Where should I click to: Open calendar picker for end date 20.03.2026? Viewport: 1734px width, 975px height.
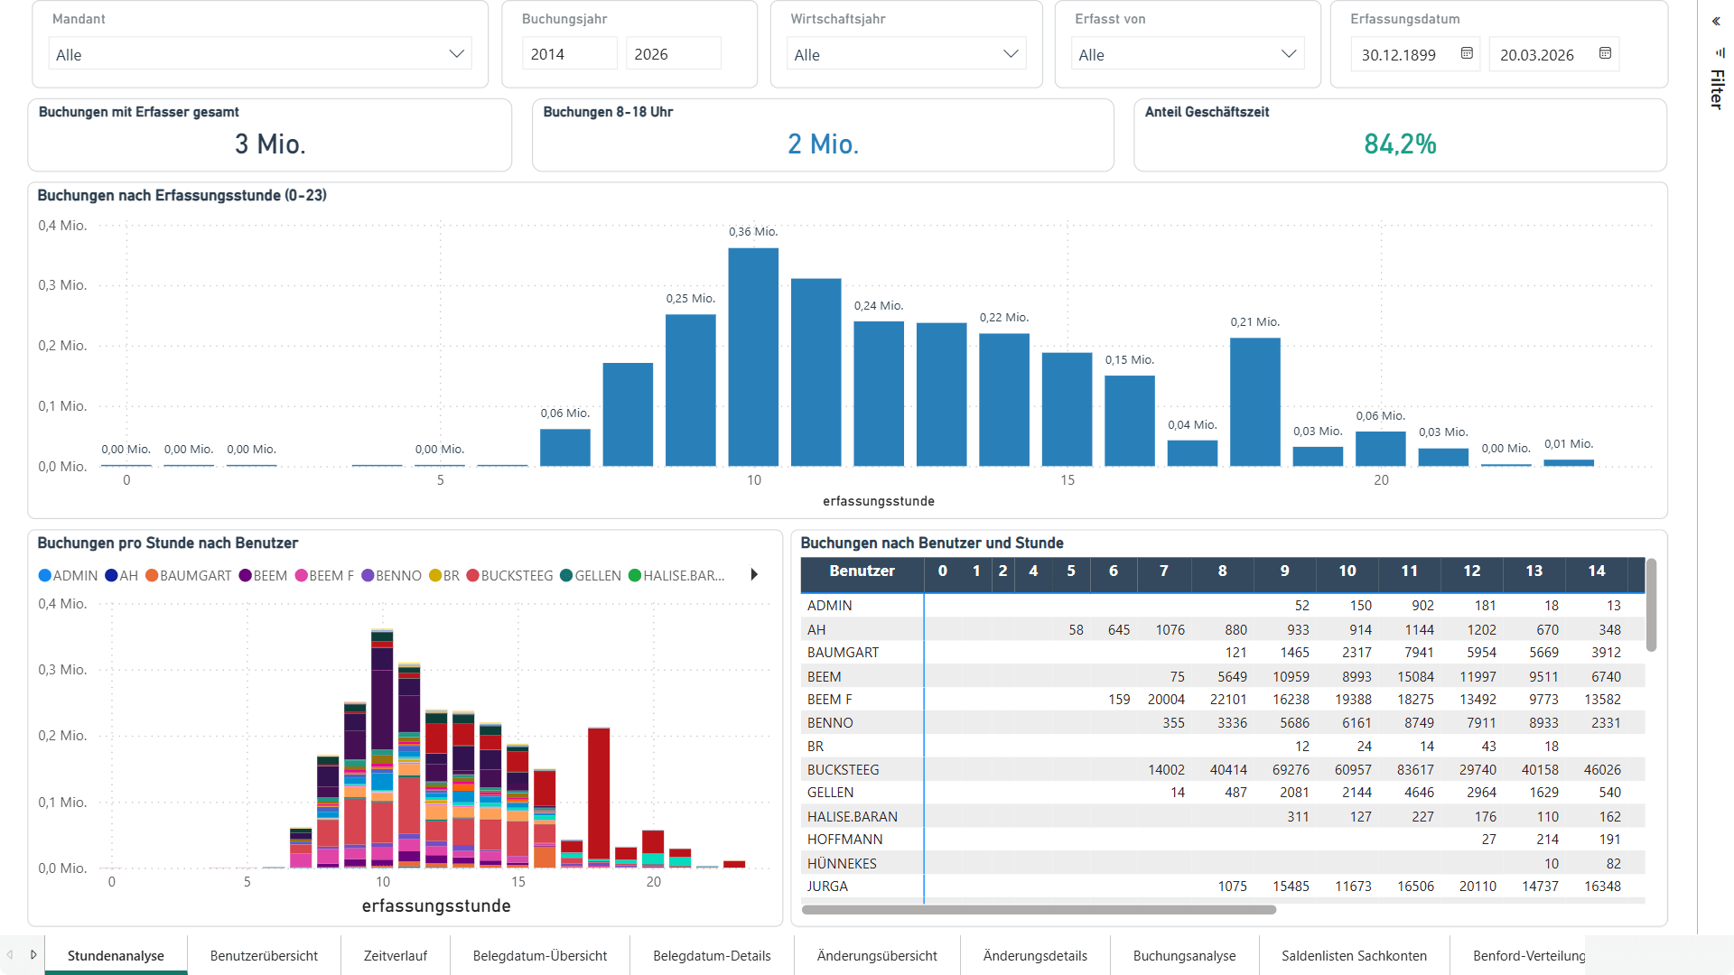pyautogui.click(x=1605, y=54)
